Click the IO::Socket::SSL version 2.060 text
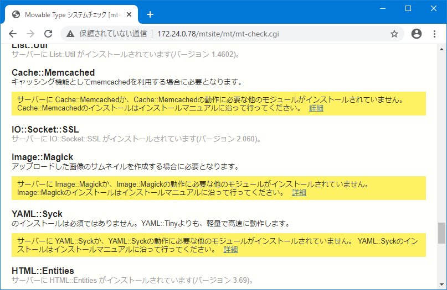This screenshot has height=290, width=447. click(x=136, y=139)
